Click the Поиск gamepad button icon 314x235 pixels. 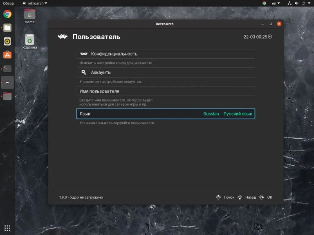pos(218,197)
